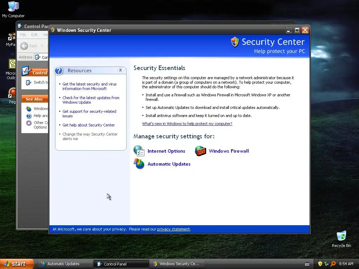Click the Back arrow in Control Panel window
This screenshot has height=269, width=359.
coord(24,46)
